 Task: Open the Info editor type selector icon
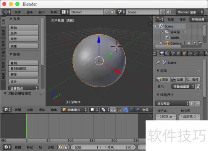coord(7,12)
